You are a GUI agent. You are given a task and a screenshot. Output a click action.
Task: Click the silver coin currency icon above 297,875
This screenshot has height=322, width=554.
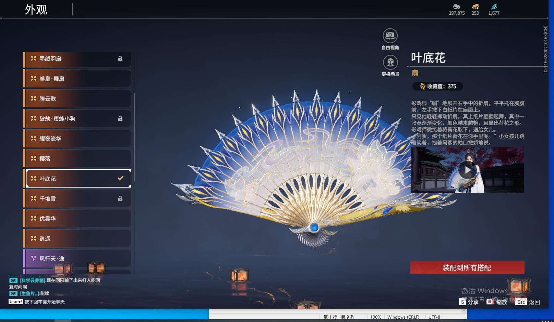click(x=457, y=7)
